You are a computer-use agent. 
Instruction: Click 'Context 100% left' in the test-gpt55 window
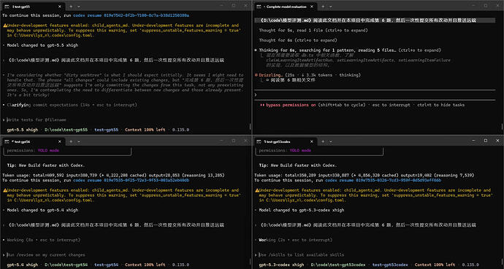point(145,130)
